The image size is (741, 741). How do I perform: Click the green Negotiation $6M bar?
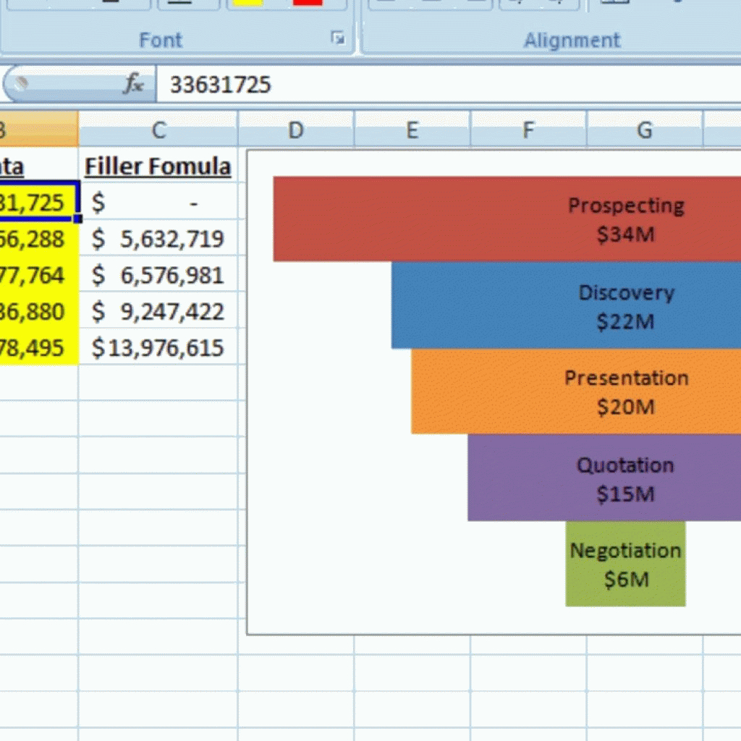pyautogui.click(x=625, y=564)
